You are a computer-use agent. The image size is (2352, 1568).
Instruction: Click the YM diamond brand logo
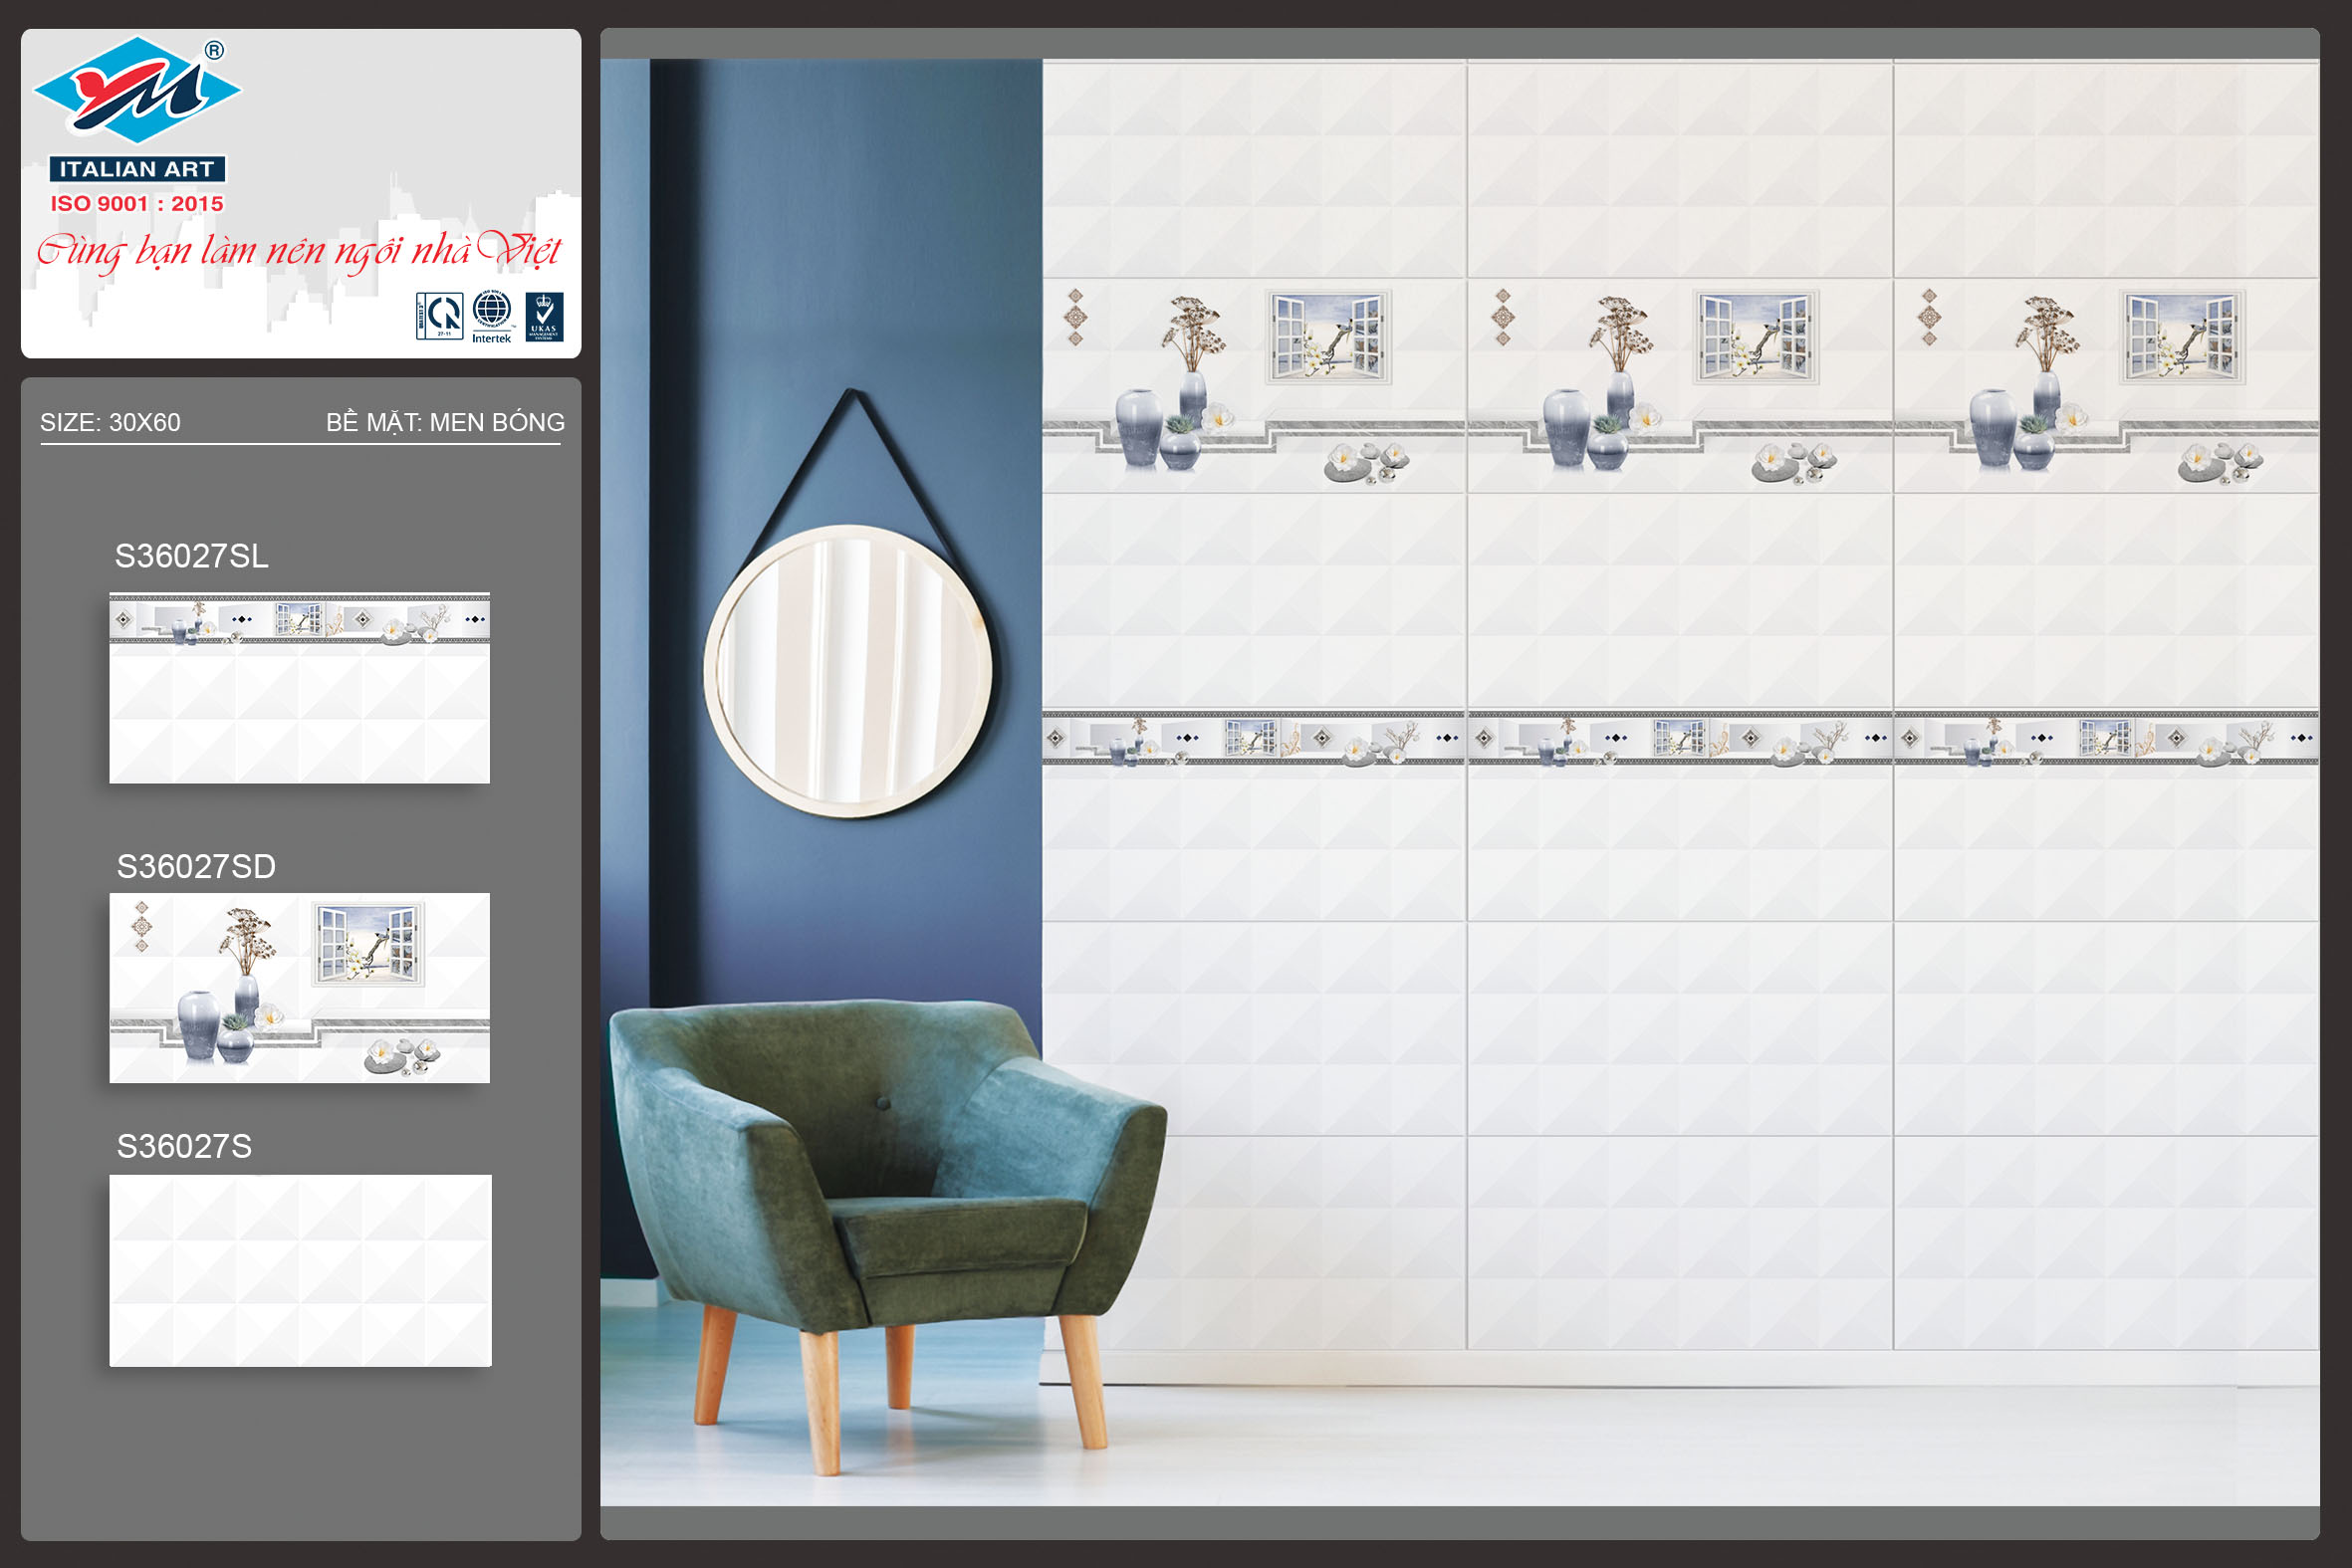136,91
